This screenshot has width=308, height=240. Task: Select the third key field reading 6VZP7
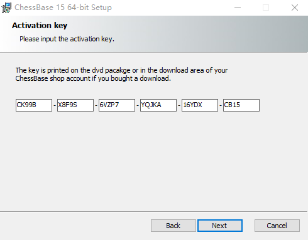click(117, 105)
